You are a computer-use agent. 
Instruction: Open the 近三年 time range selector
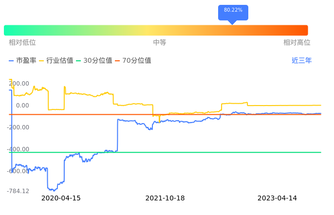coord(302,61)
